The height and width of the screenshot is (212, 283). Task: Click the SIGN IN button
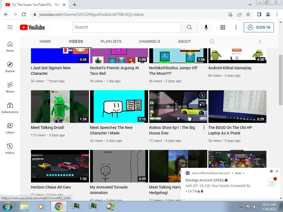(x=259, y=27)
